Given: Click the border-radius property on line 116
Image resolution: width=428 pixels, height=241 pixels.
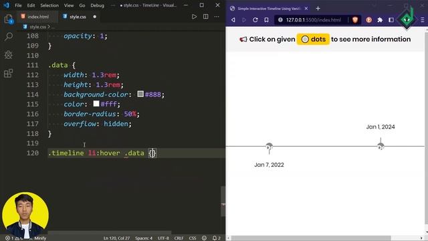Looking at the screenshot, I should point(90,114).
